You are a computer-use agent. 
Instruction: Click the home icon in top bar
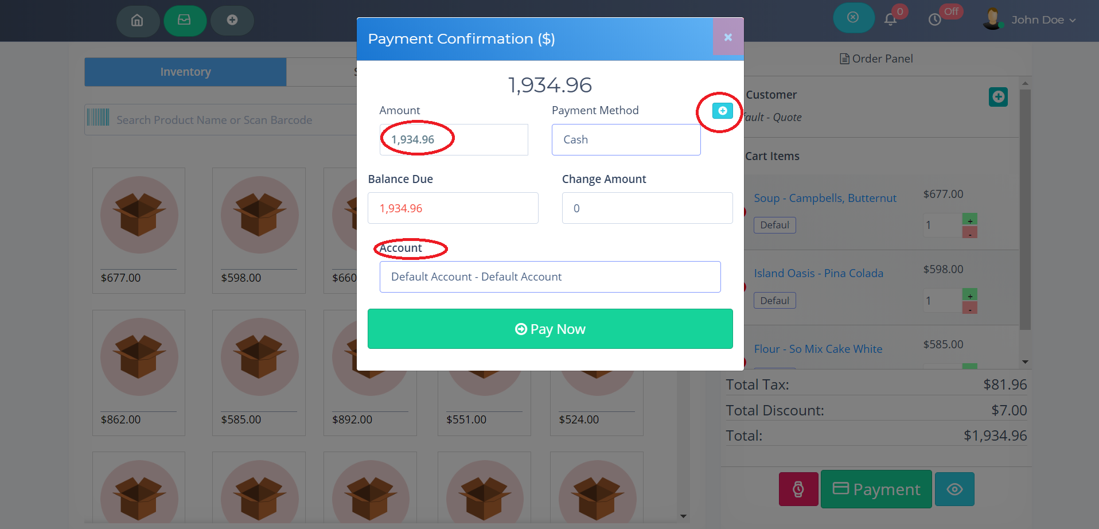click(137, 21)
